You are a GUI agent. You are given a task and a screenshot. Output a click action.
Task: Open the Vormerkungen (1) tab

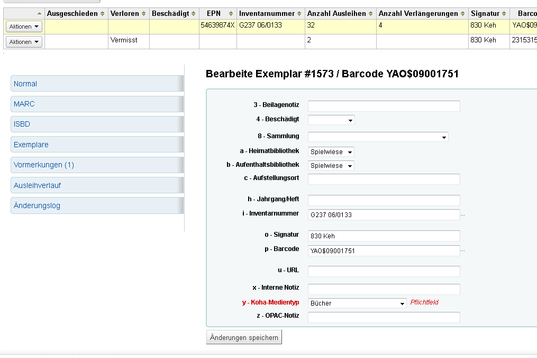click(97, 165)
